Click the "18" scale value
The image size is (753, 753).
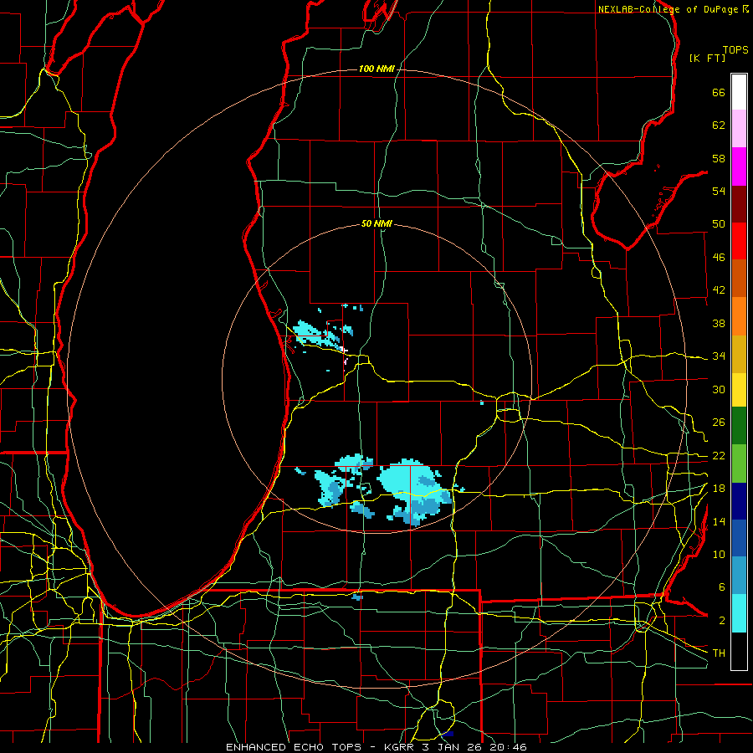pos(719,489)
